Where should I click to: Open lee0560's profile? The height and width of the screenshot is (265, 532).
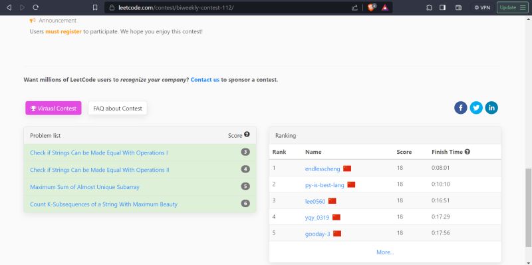[315, 202]
